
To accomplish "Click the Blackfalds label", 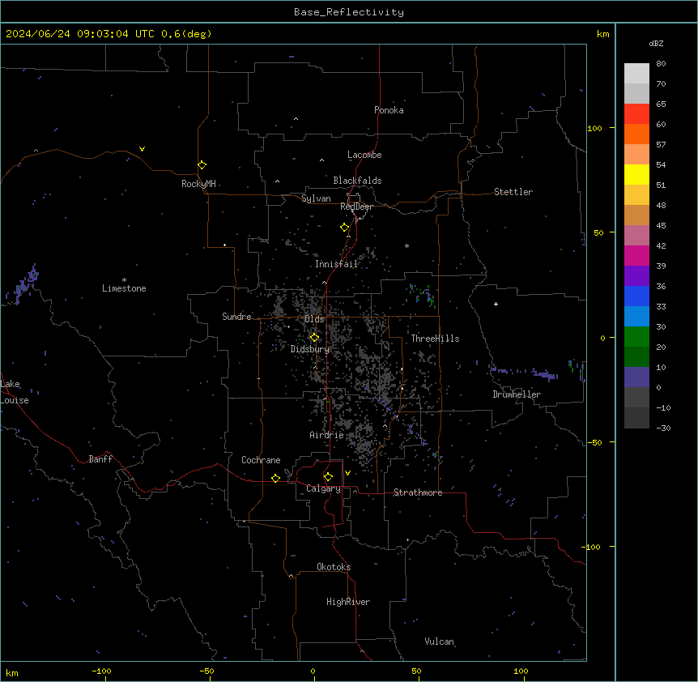I will pos(357,181).
